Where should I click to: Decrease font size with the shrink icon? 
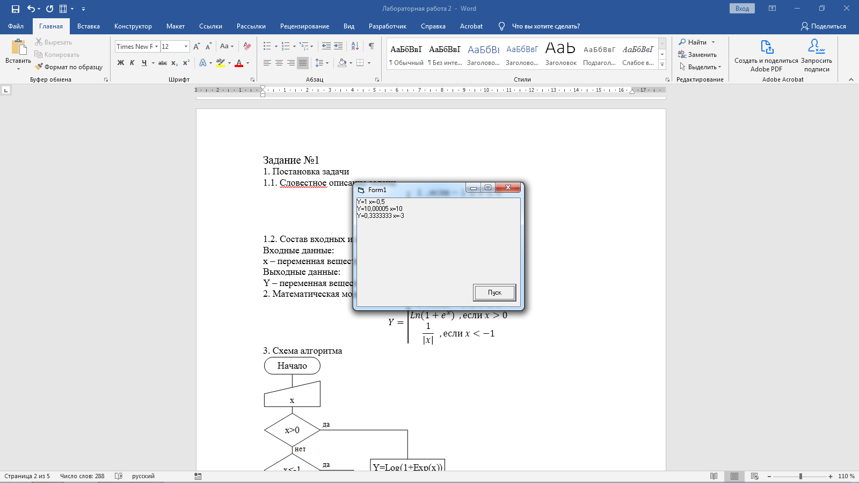208,47
